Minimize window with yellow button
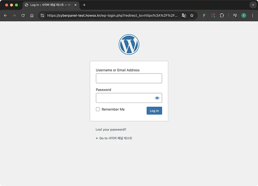This screenshot has height=186, width=258. pos(12,5)
